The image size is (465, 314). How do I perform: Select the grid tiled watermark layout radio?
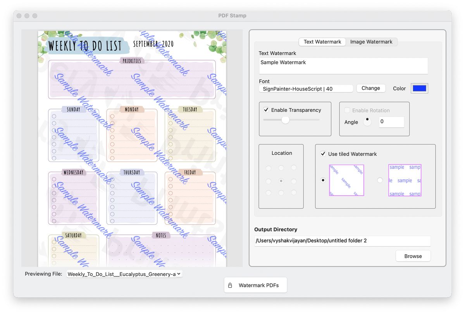[x=380, y=180]
